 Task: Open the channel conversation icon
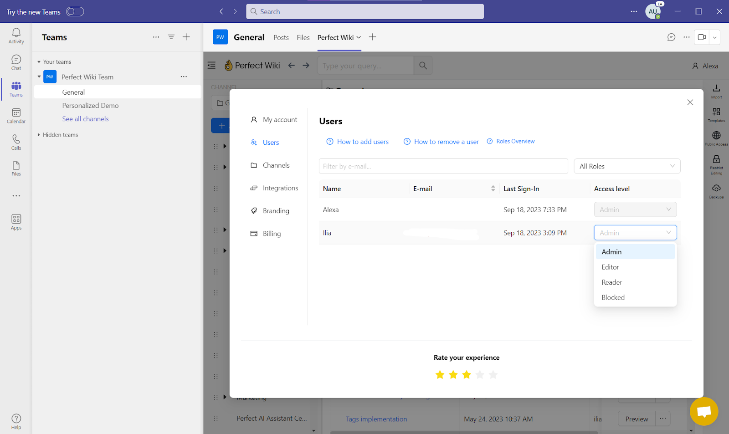671,37
